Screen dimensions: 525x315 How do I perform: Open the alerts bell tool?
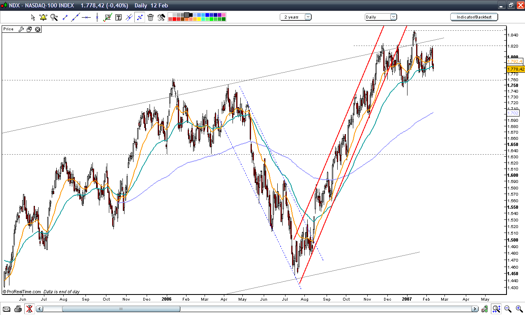coord(43,17)
